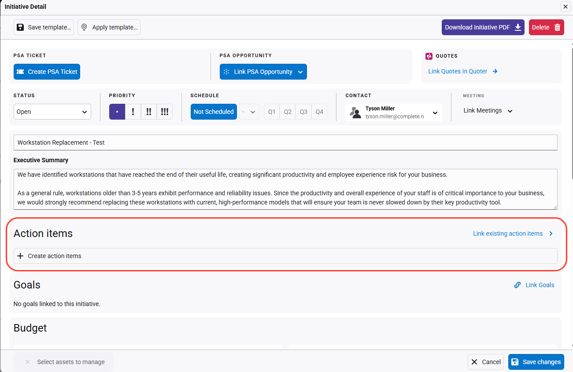Click the Save template floppy disk icon
573x372 pixels.
tap(20, 27)
